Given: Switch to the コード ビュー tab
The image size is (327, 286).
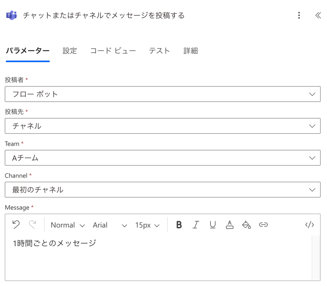Looking at the screenshot, I should click(x=113, y=51).
